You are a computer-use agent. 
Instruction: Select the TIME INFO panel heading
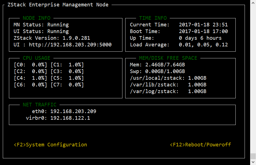click(153, 18)
